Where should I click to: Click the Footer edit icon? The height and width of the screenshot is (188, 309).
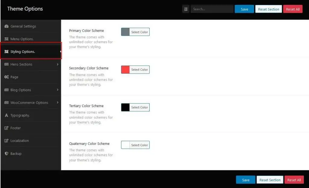(x=6, y=128)
